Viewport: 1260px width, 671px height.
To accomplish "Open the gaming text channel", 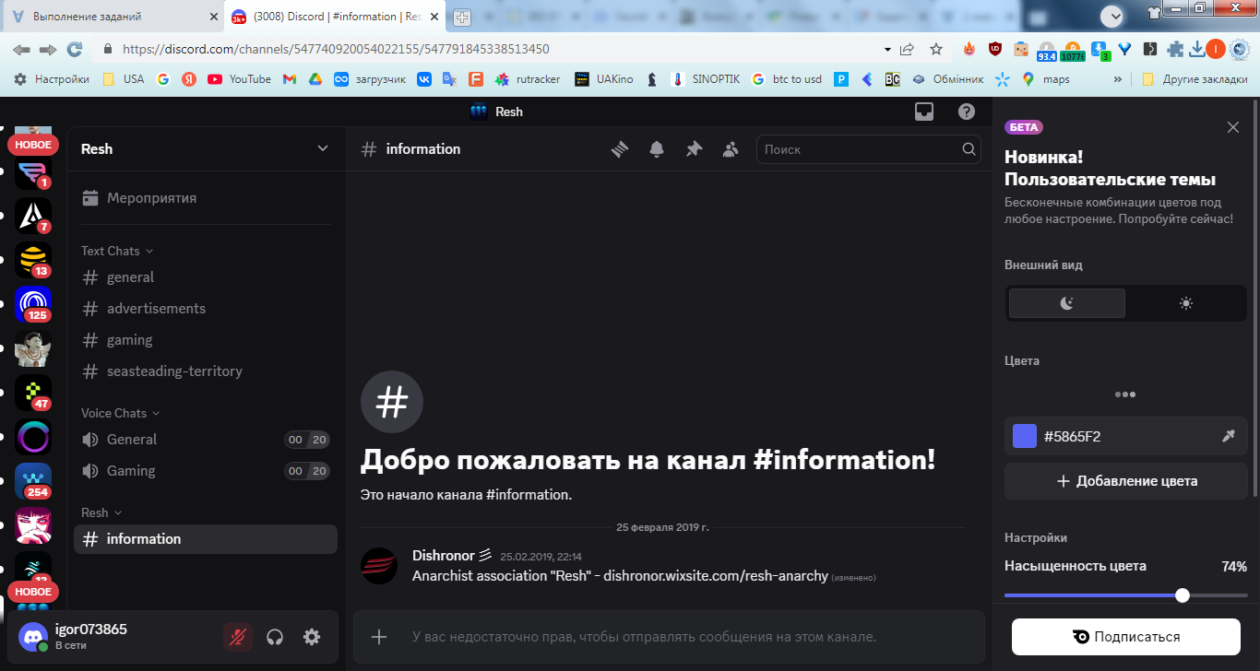I will tap(206, 340).
